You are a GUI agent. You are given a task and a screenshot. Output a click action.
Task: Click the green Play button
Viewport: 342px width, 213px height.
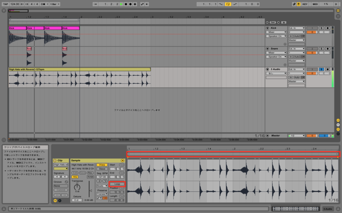(x=121, y=4)
